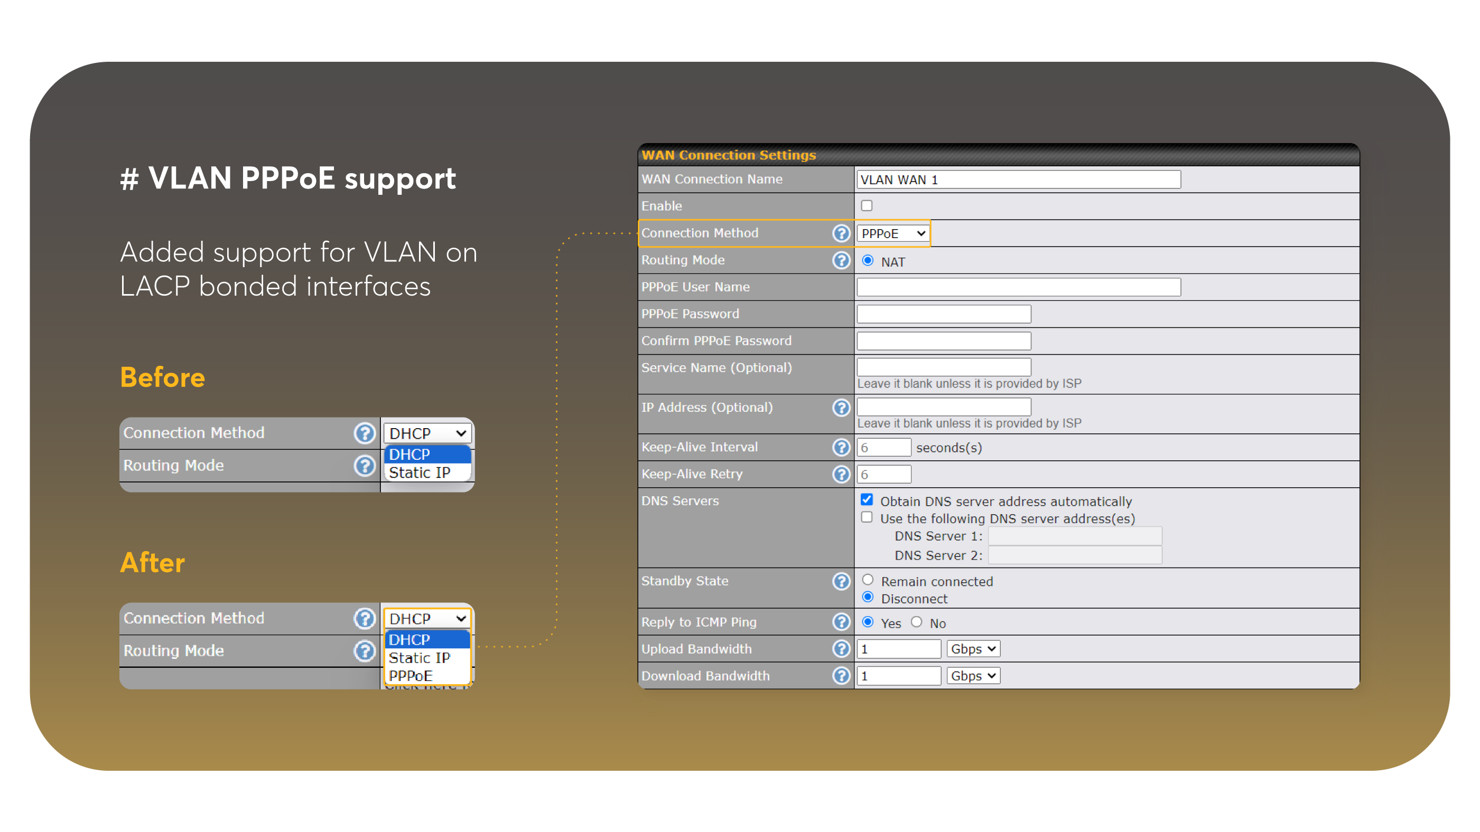Screen dimensions: 1480x832
Task: Enable Use the following DNS server addresses
Action: tap(867, 517)
